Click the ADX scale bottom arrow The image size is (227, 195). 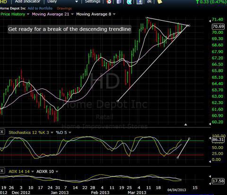[210, 184]
